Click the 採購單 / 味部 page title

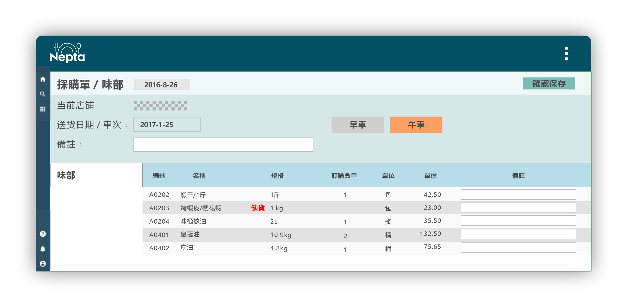tap(90, 84)
